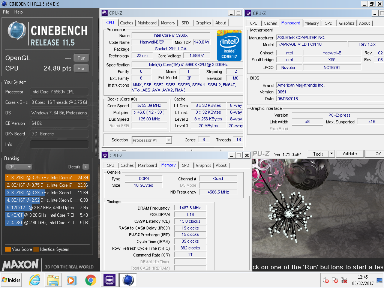384x288 pixels.
Task: Click the Validate button in CPU-Z
Action: pos(349,154)
